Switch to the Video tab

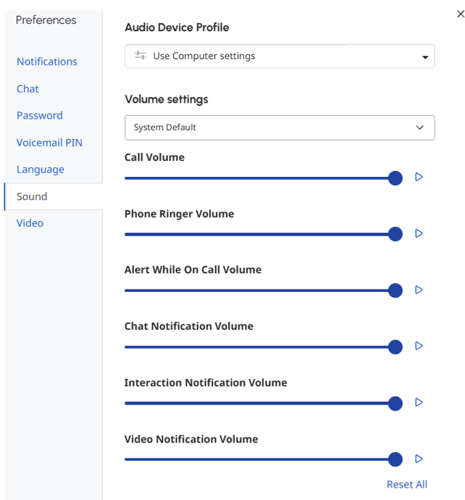pos(30,223)
